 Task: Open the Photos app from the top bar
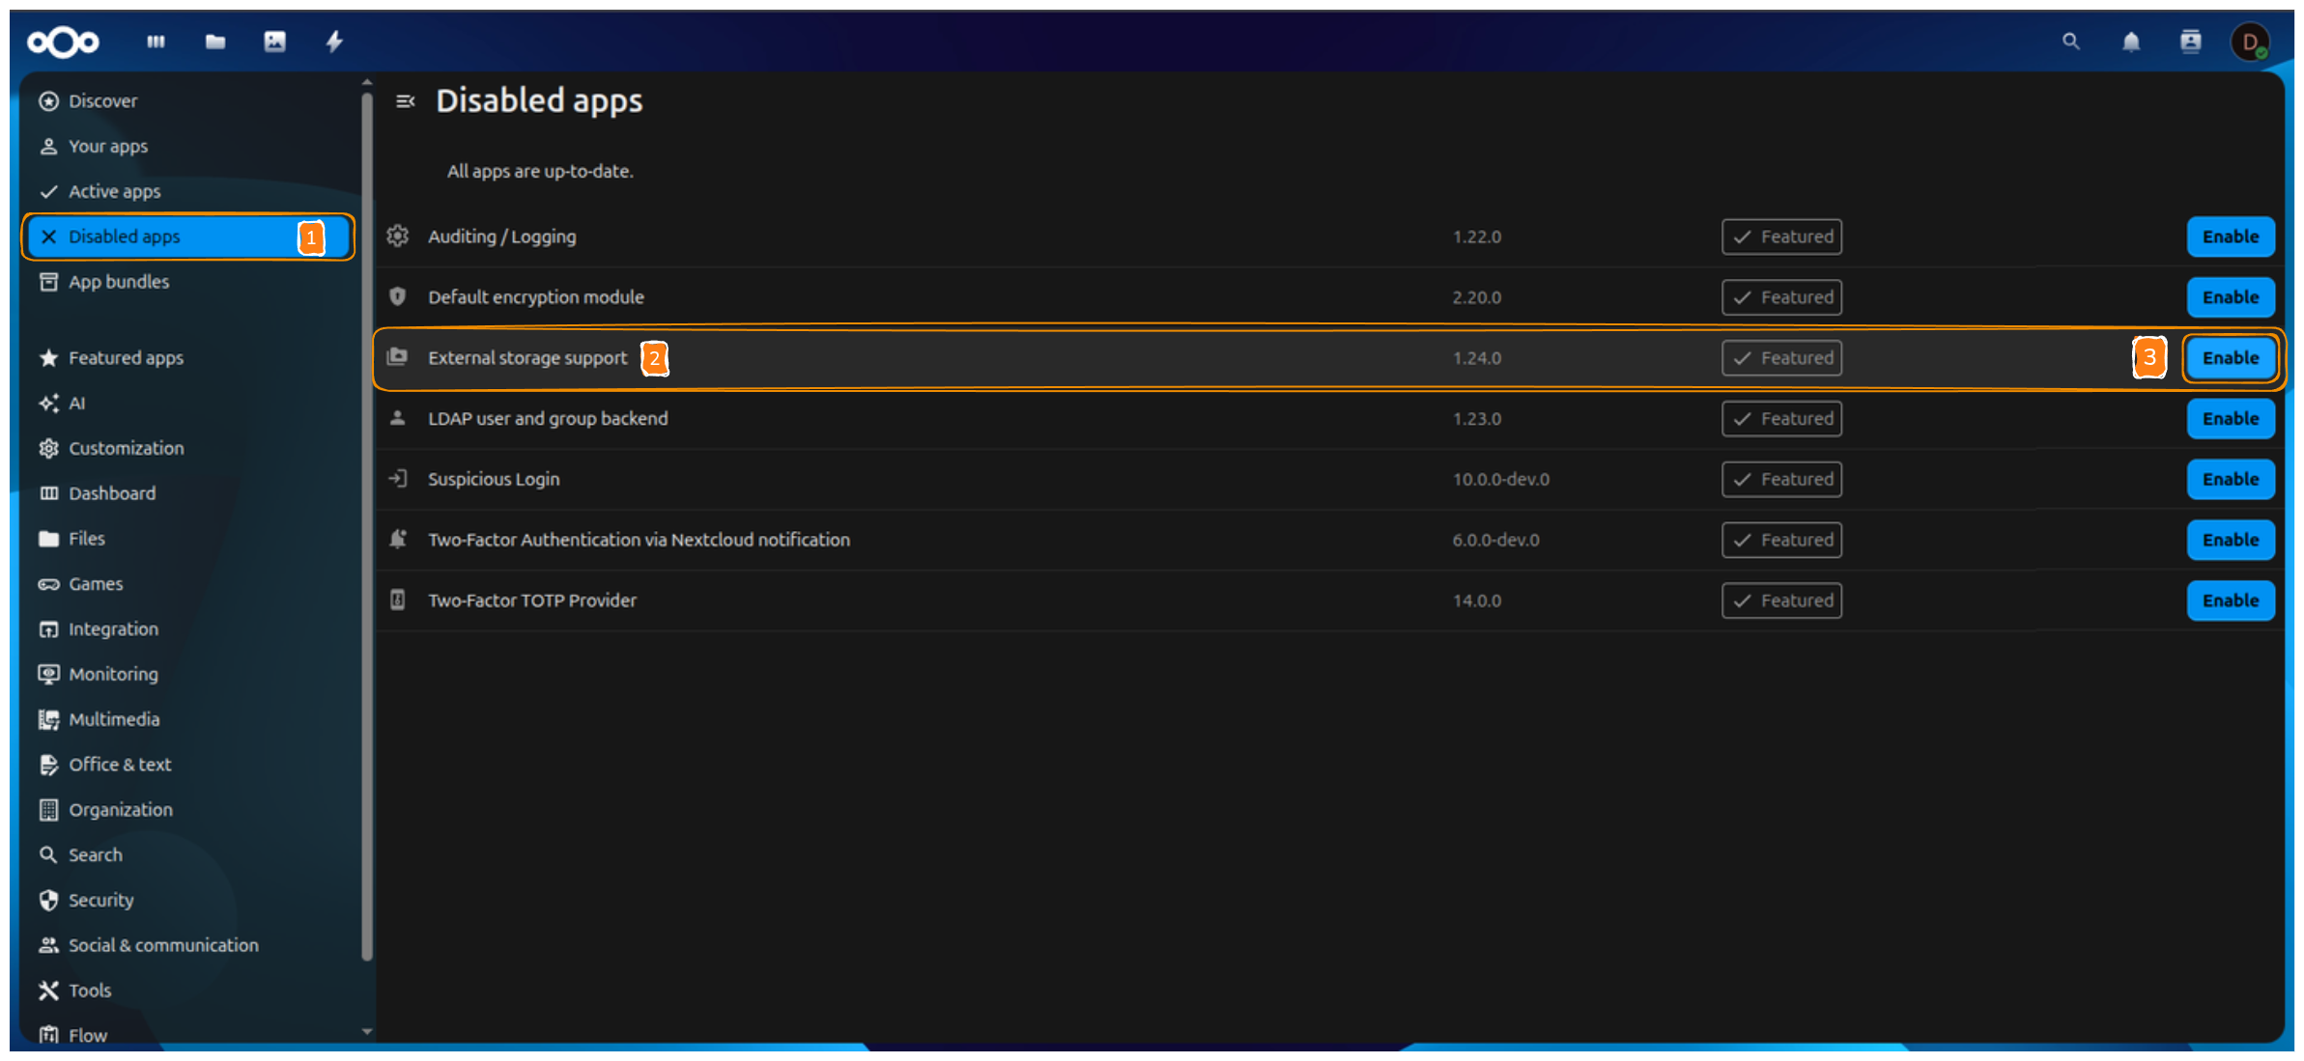(x=275, y=42)
